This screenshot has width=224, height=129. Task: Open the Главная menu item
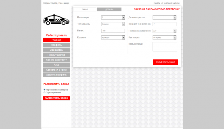pos(56,40)
